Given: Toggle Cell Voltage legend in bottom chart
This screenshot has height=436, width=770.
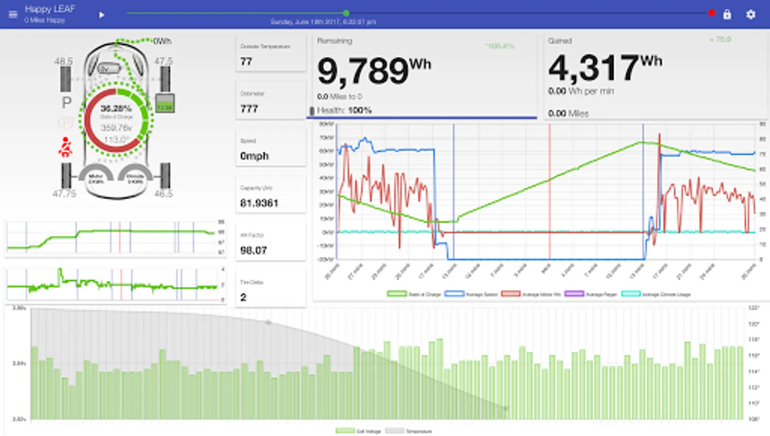Looking at the screenshot, I should (358, 431).
